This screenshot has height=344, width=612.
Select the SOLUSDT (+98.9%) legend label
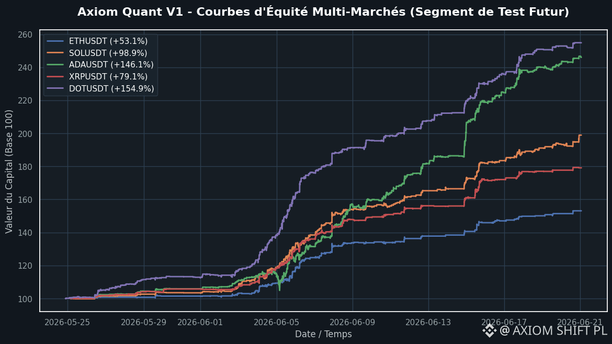(108, 53)
